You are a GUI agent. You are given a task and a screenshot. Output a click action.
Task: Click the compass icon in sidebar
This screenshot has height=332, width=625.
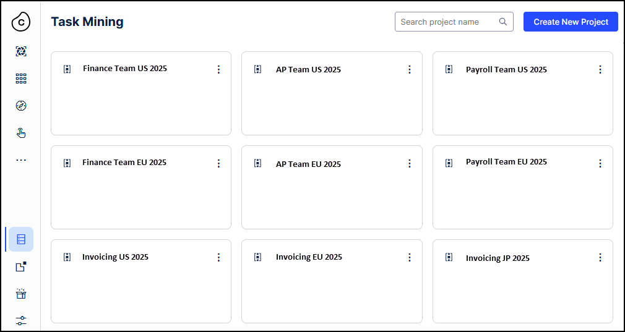pyautogui.click(x=21, y=106)
